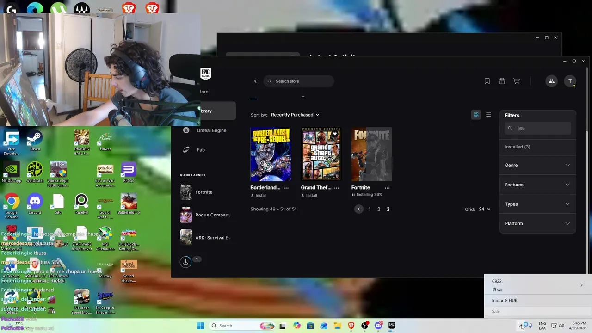Viewport: 592px width, 333px height.
Task: Open the shopping cart icon
Action: click(517, 81)
